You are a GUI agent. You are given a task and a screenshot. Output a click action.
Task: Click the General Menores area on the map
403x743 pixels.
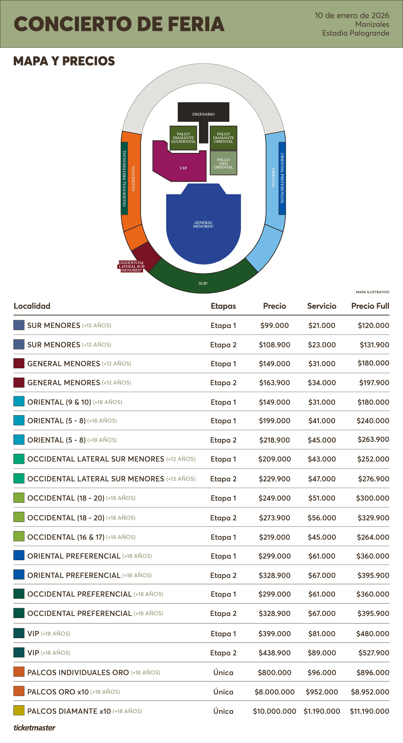click(x=203, y=225)
